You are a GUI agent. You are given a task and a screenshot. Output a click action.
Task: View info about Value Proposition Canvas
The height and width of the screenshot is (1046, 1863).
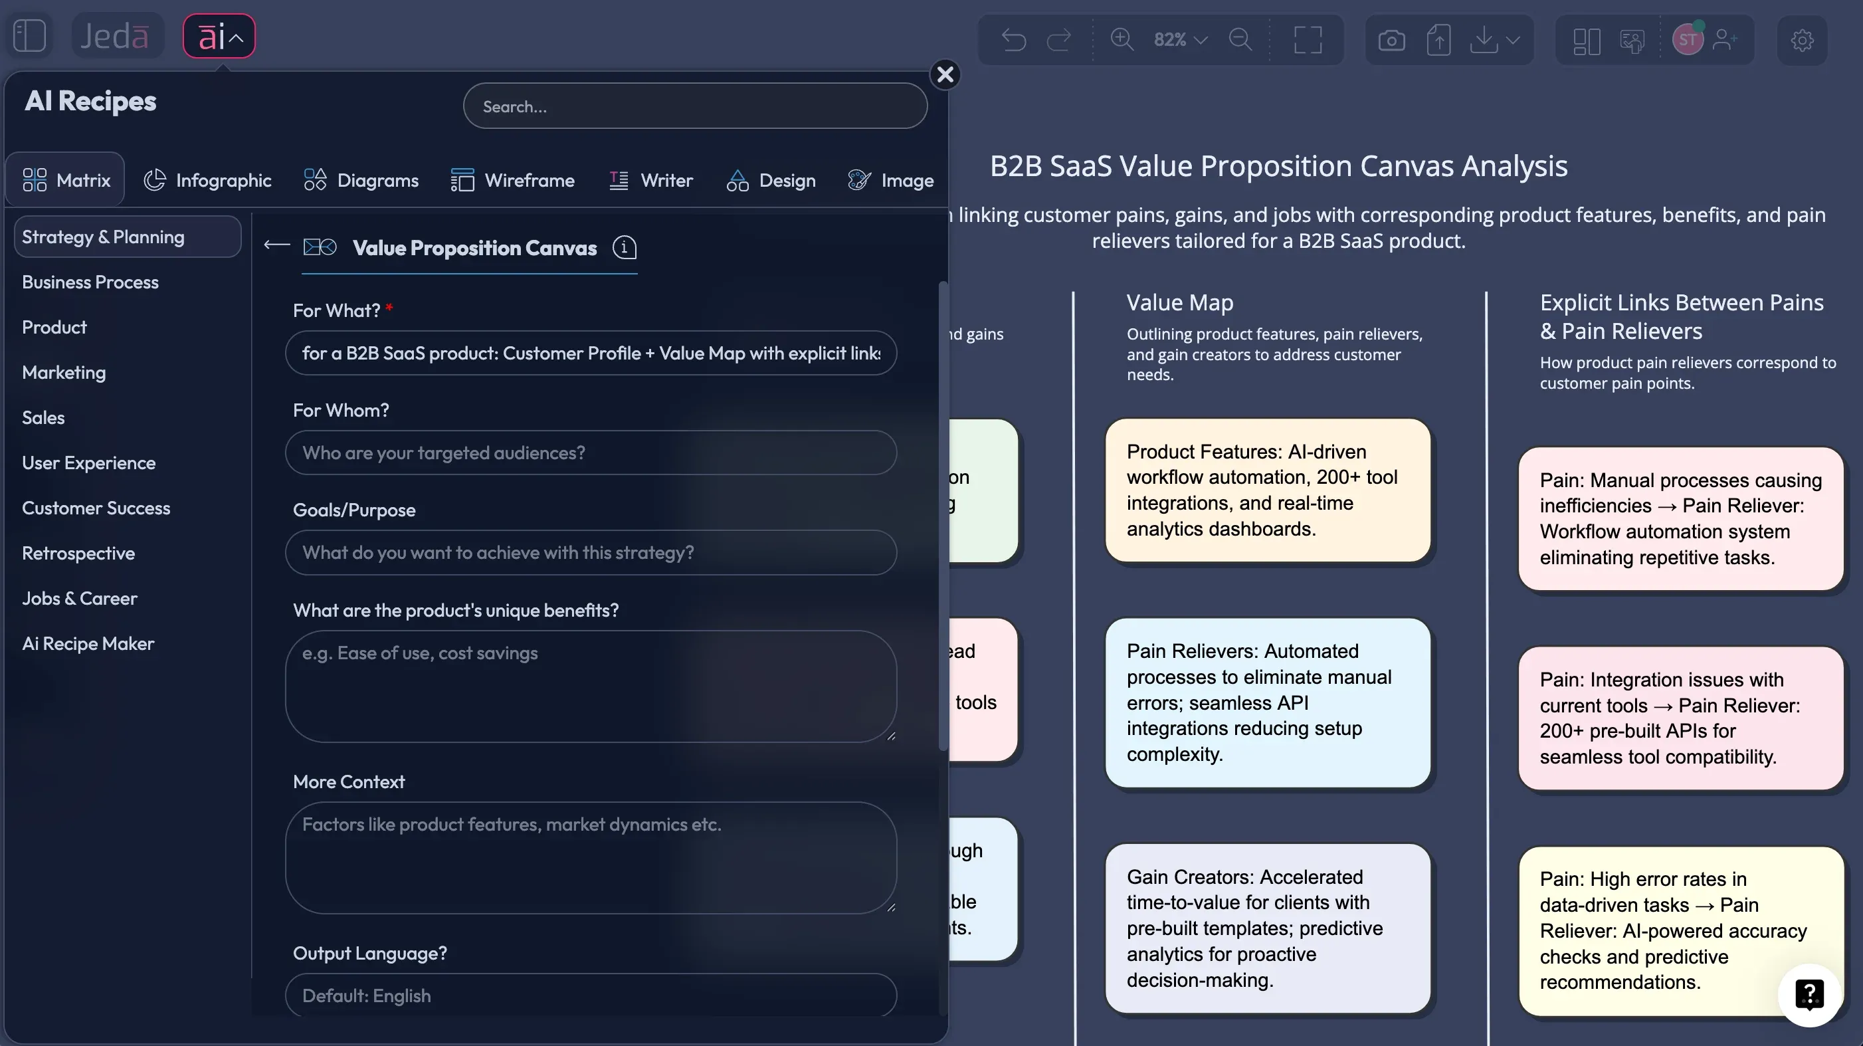point(623,248)
